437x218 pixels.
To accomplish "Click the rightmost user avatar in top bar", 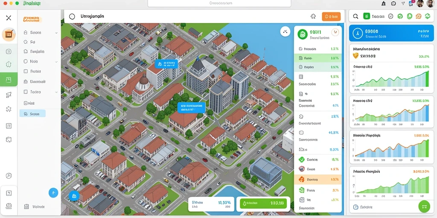I will pos(430,3).
